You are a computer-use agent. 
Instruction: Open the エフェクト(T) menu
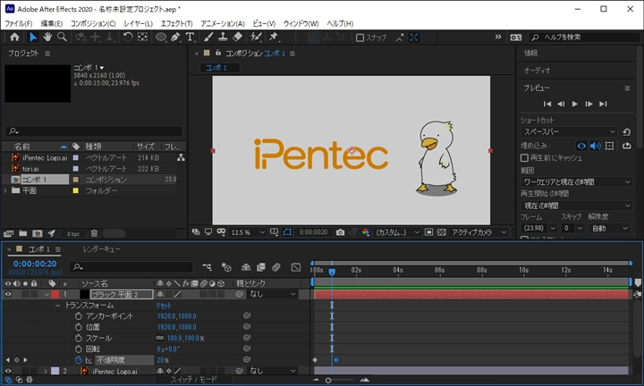point(177,22)
